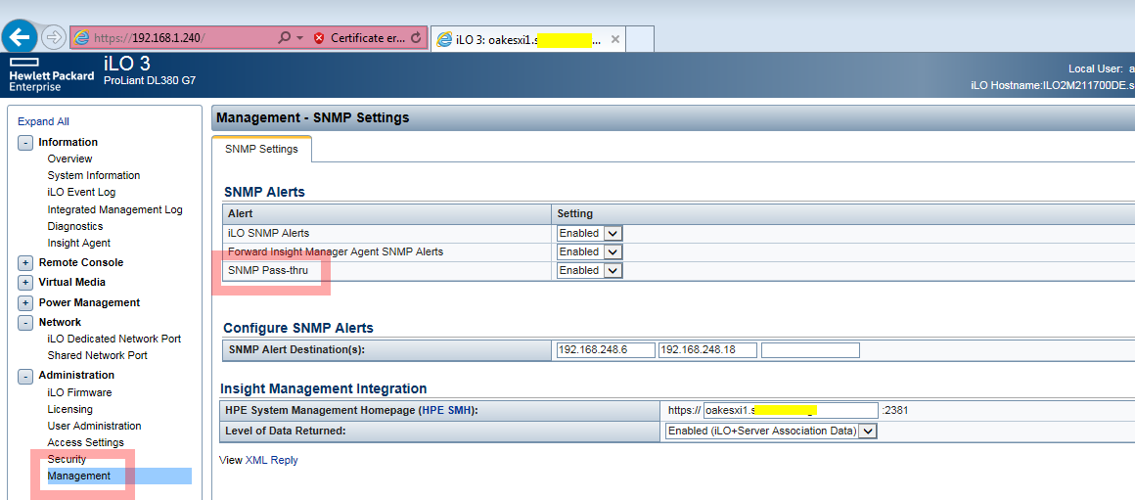Click the 'Level of Data Returned:' label

tap(285, 431)
